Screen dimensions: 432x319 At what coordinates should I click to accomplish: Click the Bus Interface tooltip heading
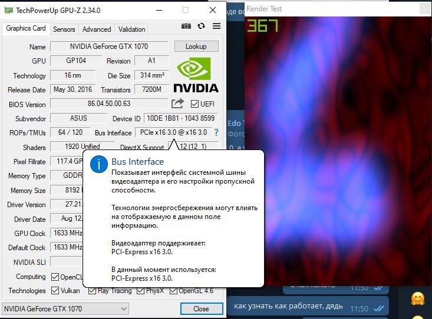click(x=137, y=162)
